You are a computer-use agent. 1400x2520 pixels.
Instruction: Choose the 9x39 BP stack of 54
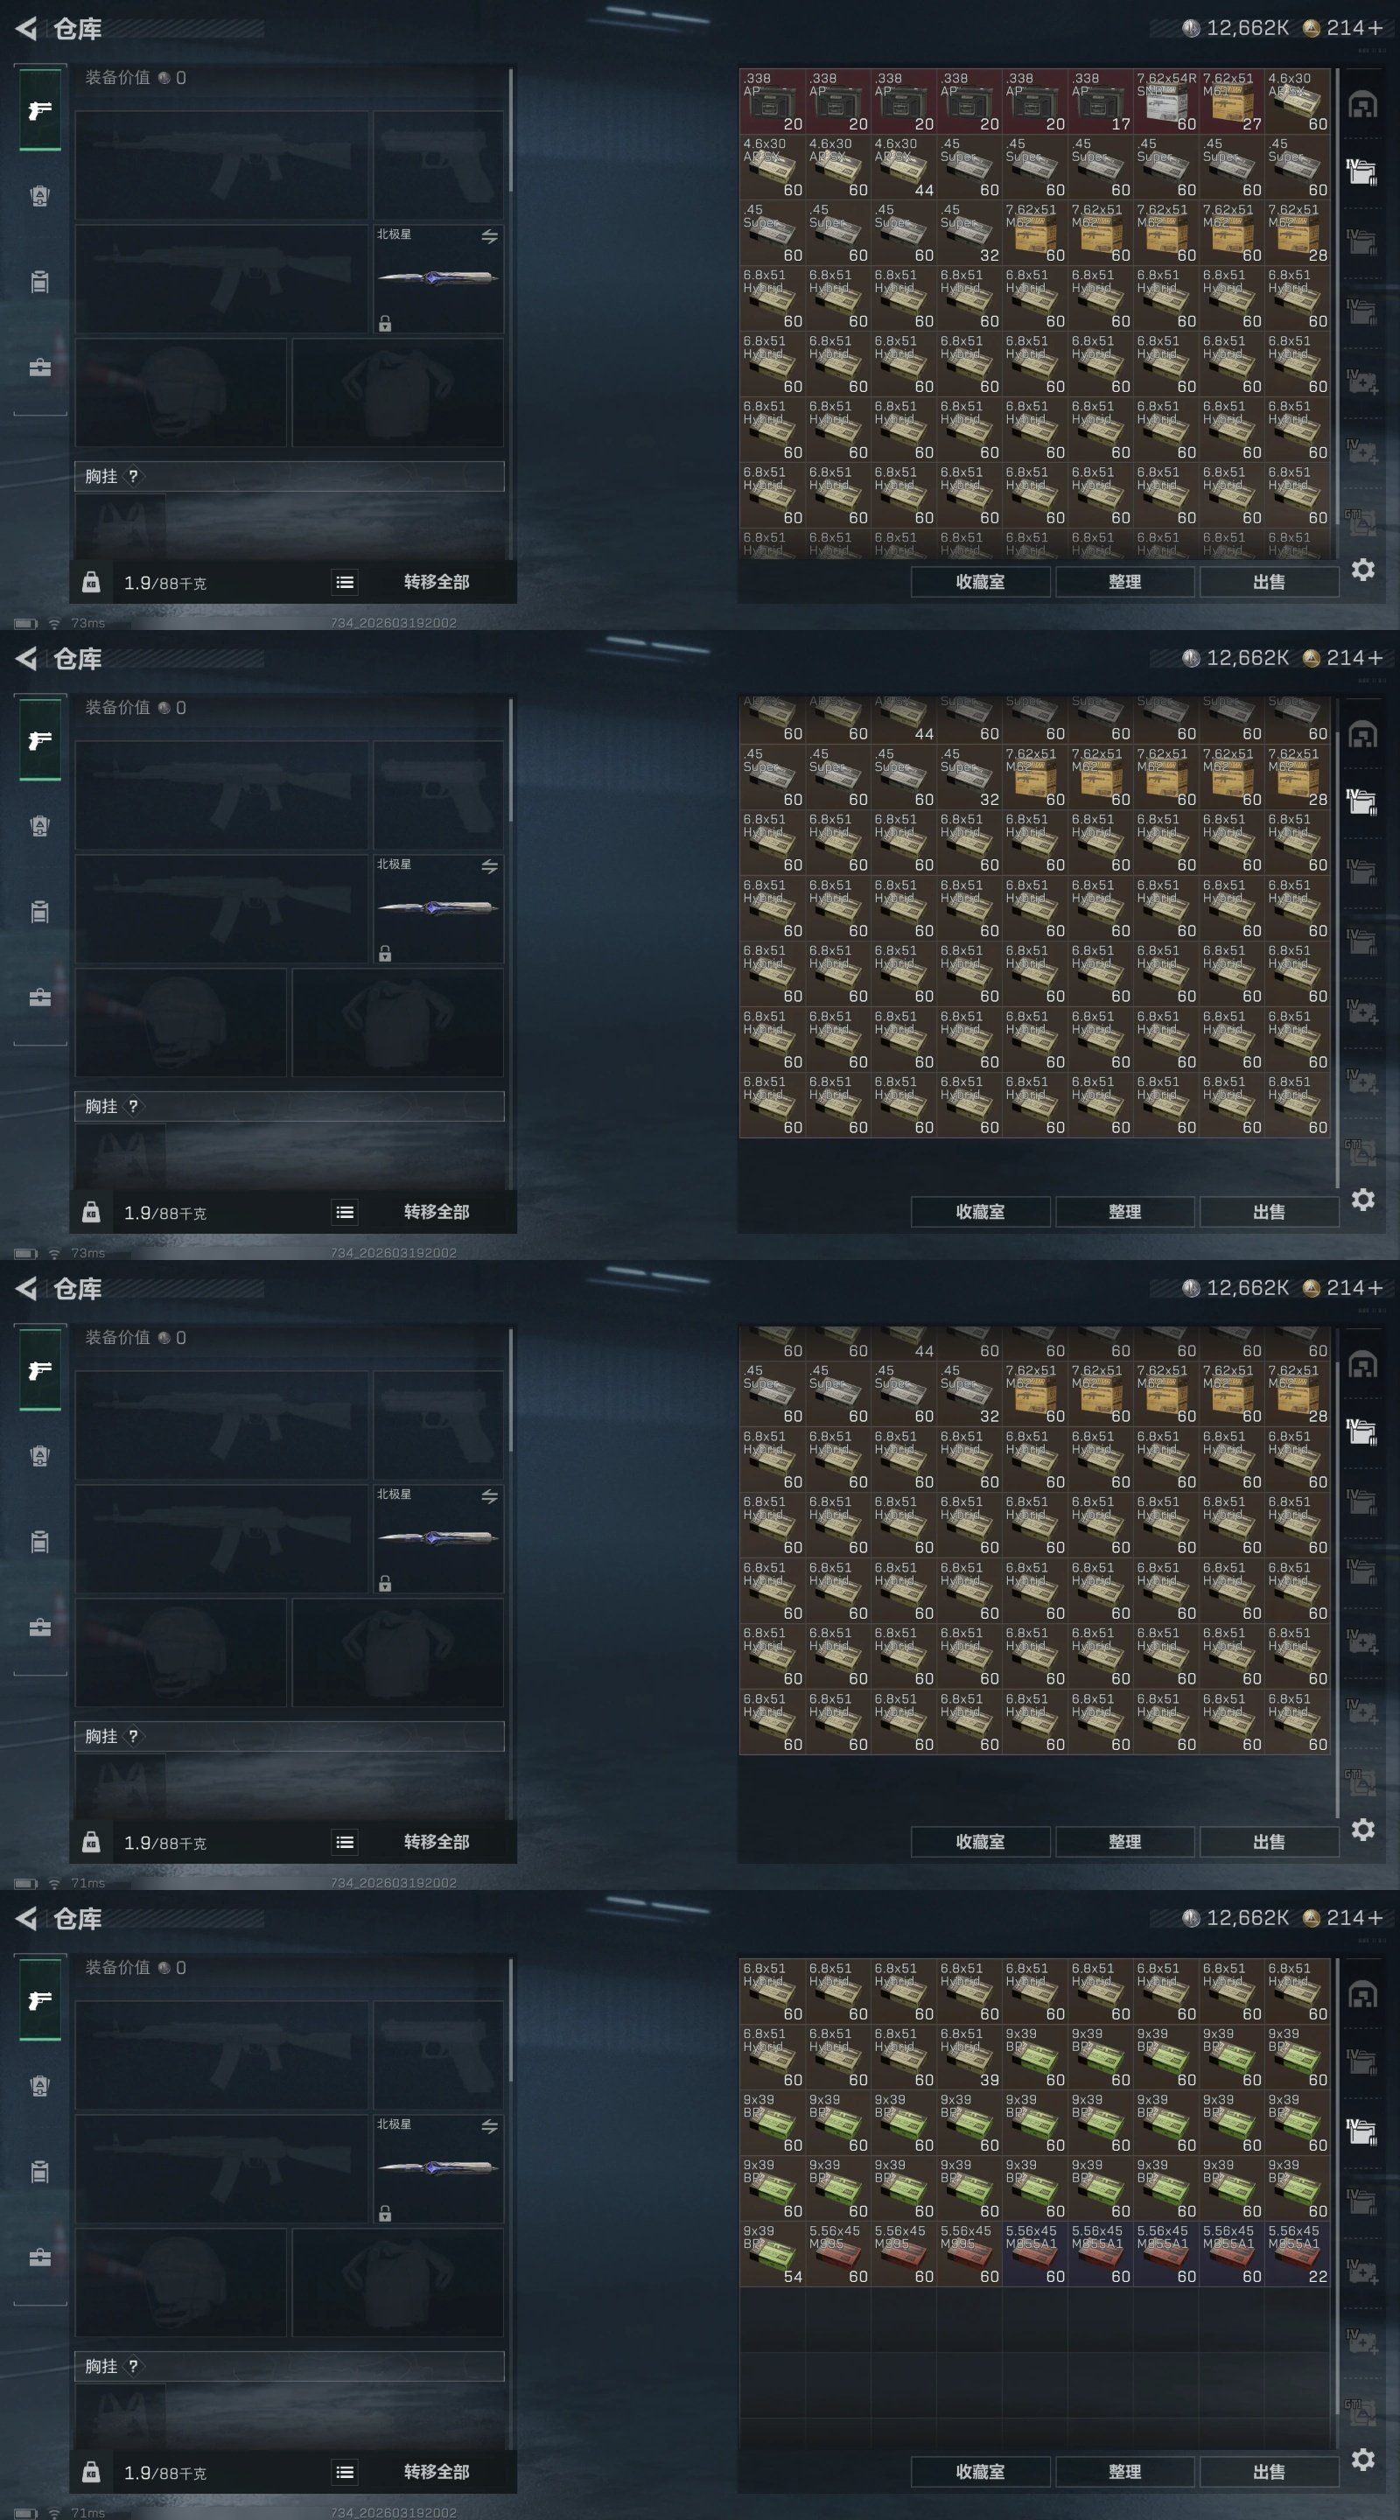pyautogui.click(x=772, y=2253)
